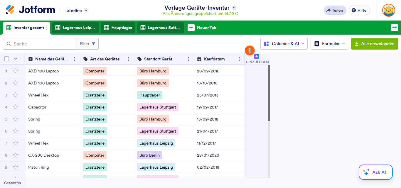This screenshot has width=401, height=188.
Task: Click the HINZUFÜGEN plus icon to add column
Action: 257,56
